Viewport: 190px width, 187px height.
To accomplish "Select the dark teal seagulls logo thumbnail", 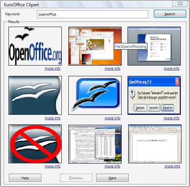I will pos(35,95).
